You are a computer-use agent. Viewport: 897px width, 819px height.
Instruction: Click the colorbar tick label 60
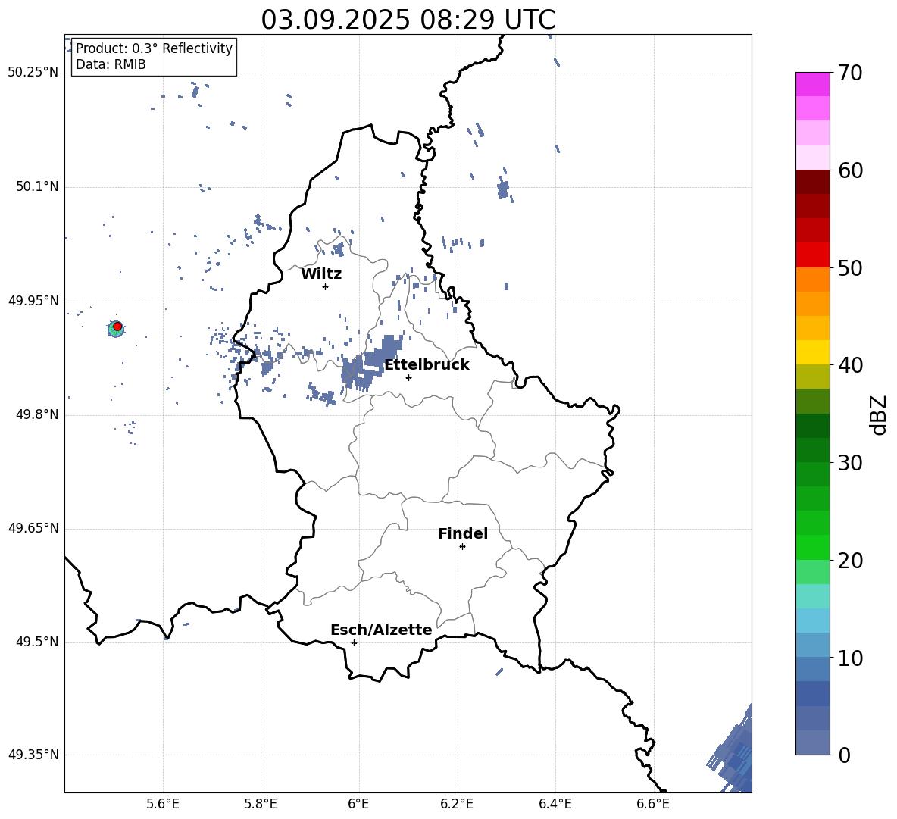[850, 170]
